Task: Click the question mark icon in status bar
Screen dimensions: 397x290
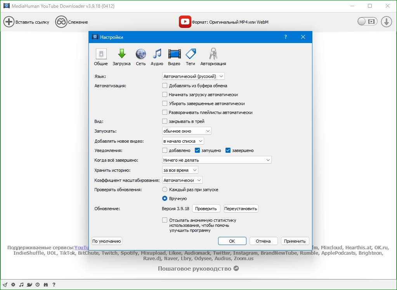Action: [x=54, y=285]
